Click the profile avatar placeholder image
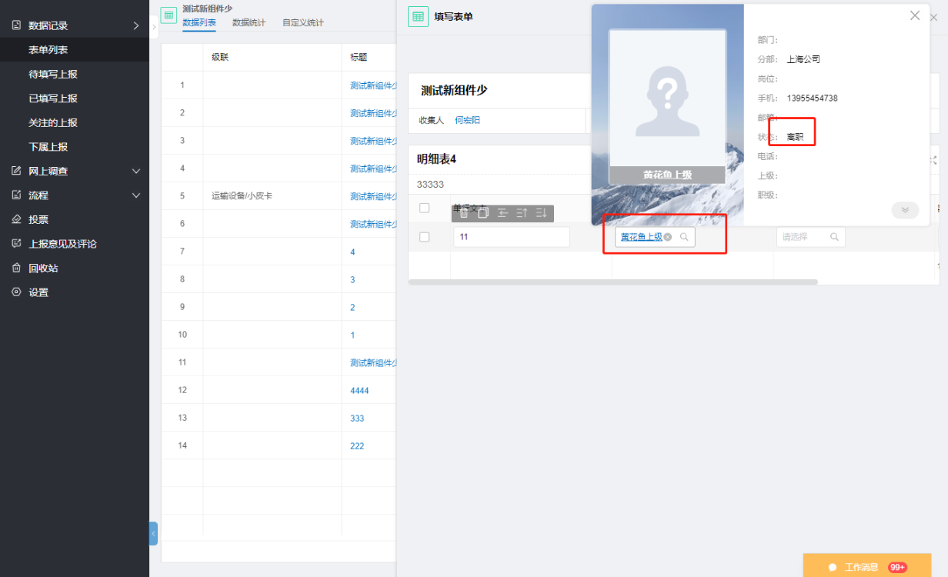 coord(667,98)
